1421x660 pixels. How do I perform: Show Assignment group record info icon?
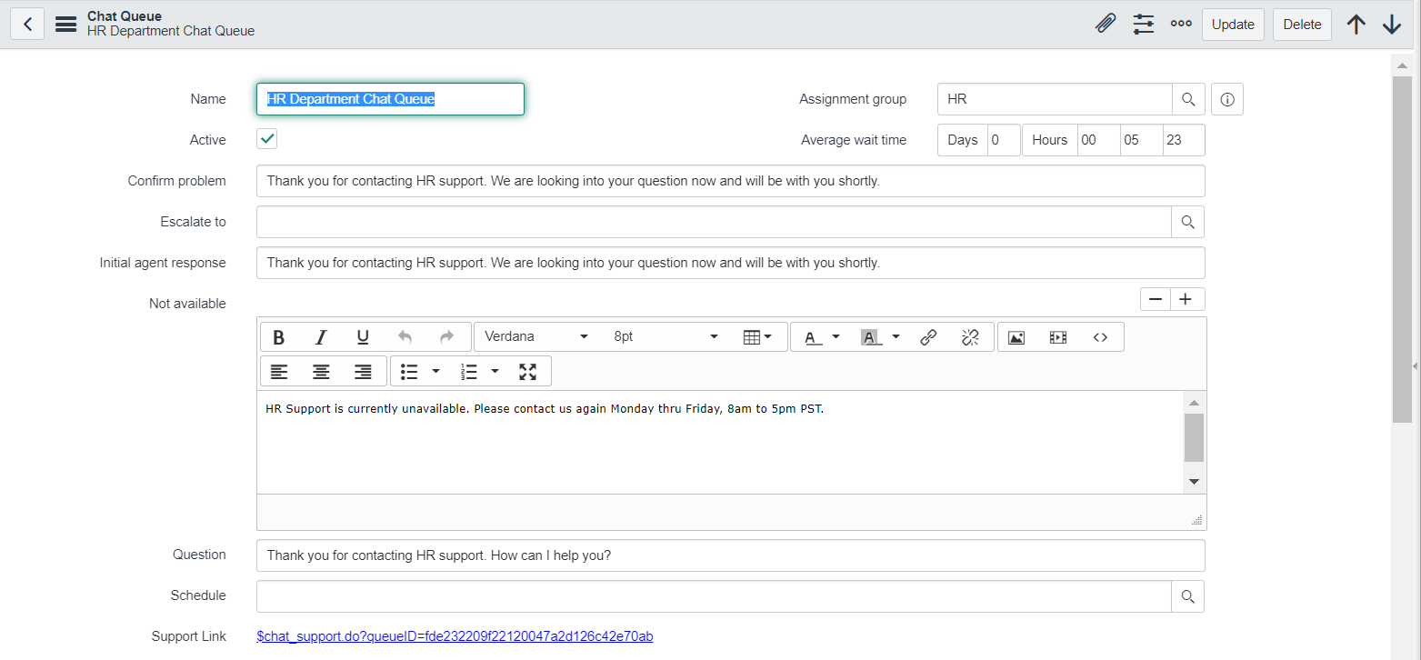click(1227, 99)
